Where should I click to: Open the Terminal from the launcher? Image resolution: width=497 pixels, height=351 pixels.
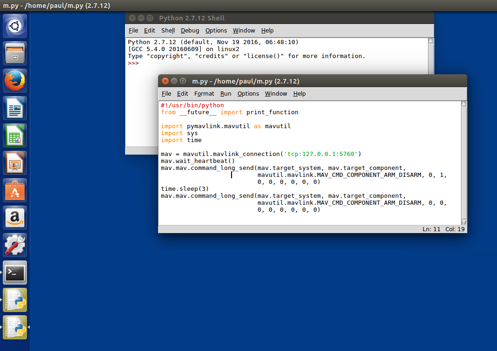click(x=15, y=273)
